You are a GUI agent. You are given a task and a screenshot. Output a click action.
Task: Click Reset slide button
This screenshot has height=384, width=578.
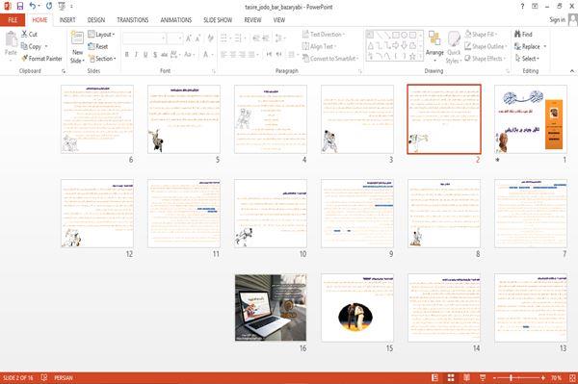pyautogui.click(x=97, y=46)
